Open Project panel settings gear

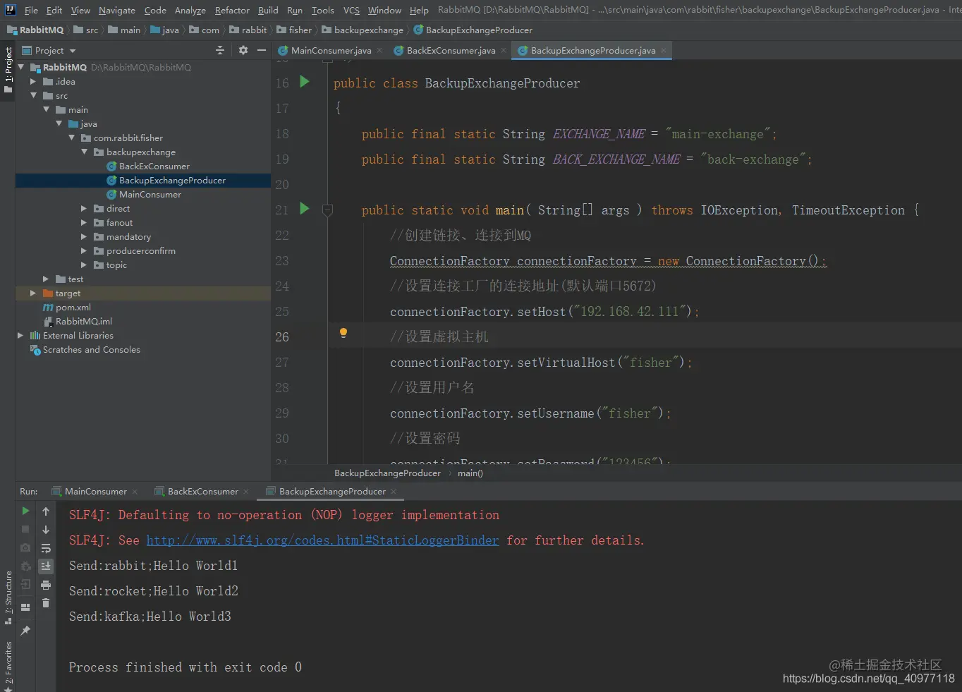pos(243,50)
